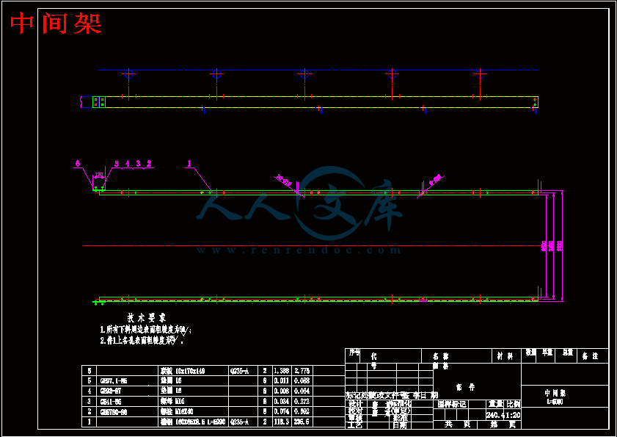Click "Q235-A" in the 联板 row
617x437 pixels.
pos(239,371)
